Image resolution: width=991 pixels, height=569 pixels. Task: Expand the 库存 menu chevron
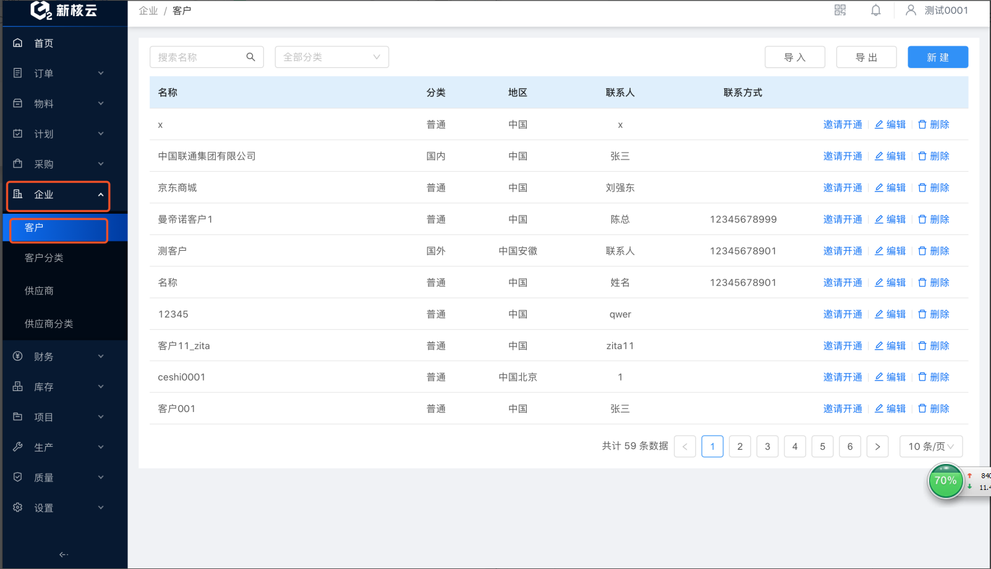(x=101, y=386)
